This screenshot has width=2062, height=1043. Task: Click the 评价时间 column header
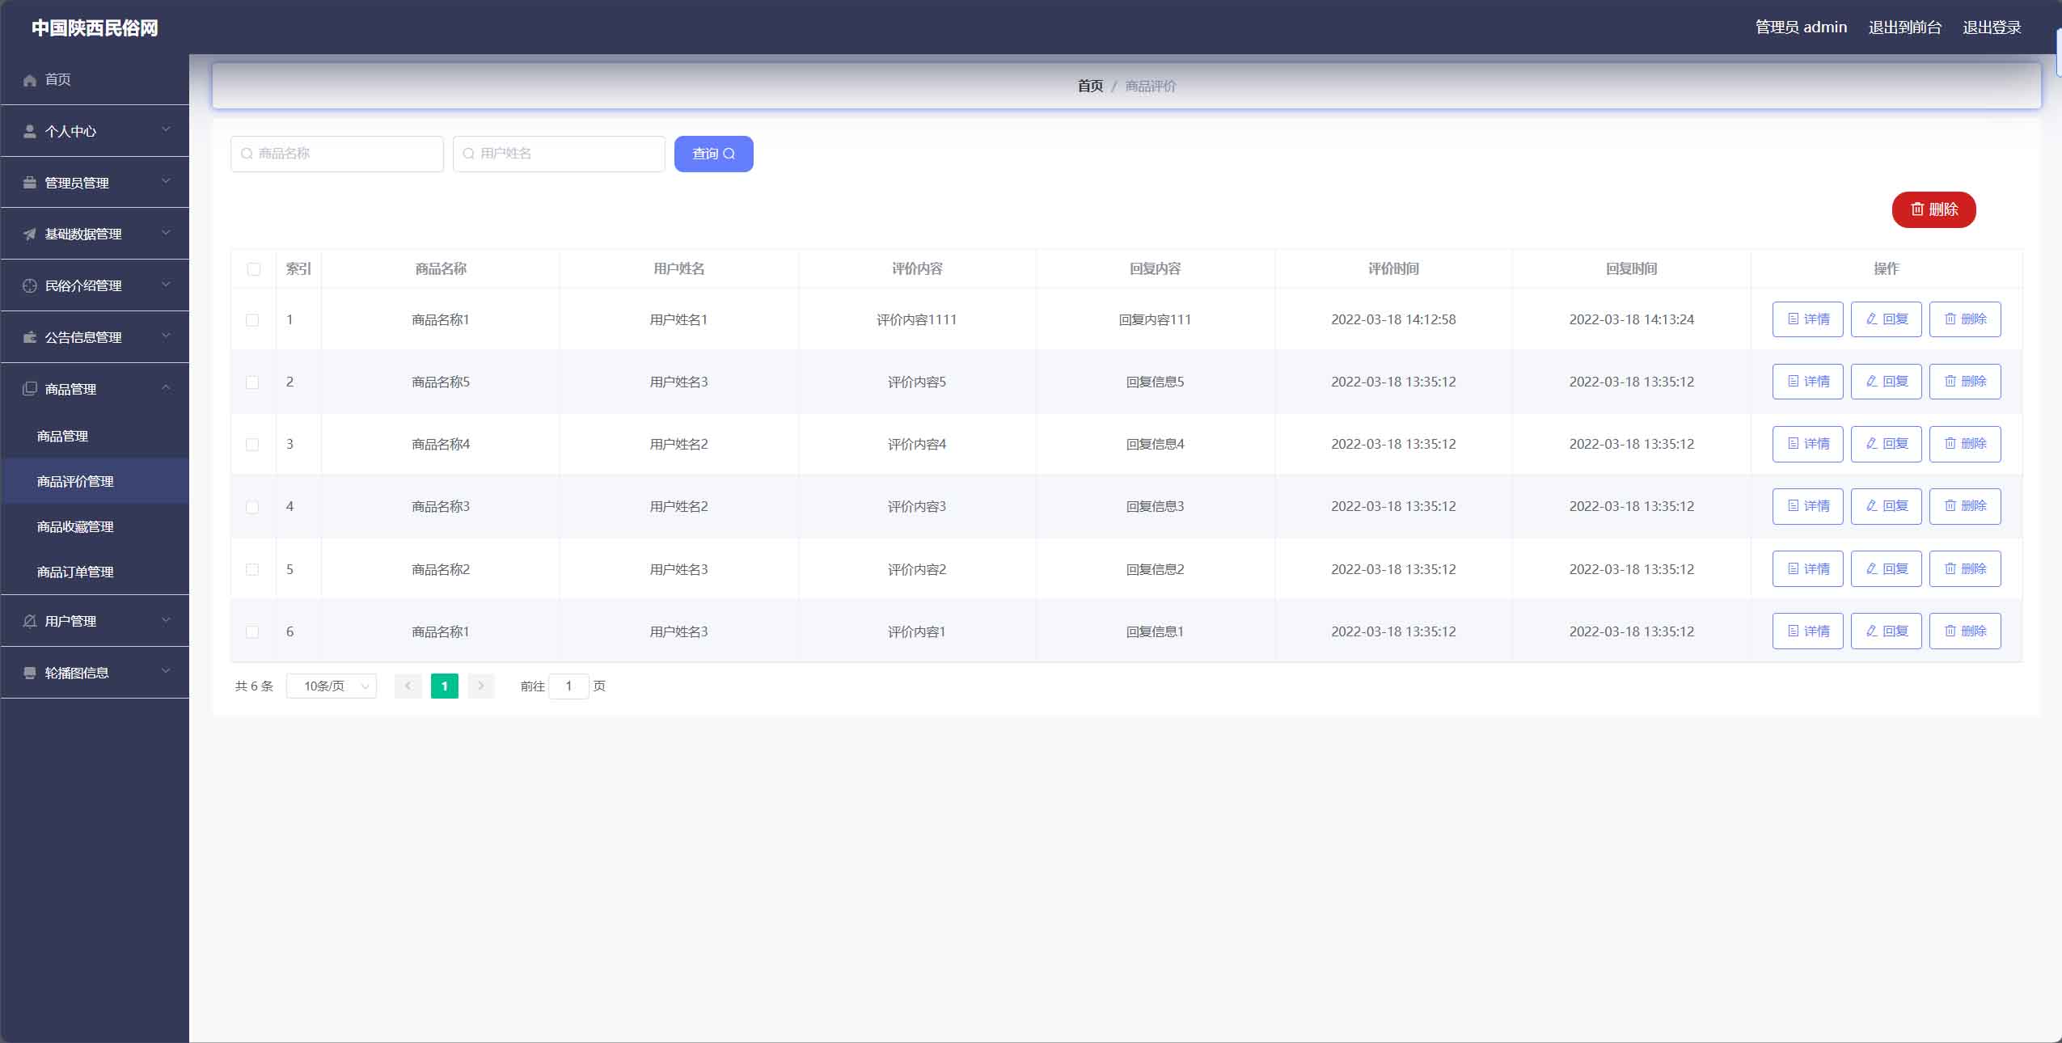pyautogui.click(x=1393, y=268)
